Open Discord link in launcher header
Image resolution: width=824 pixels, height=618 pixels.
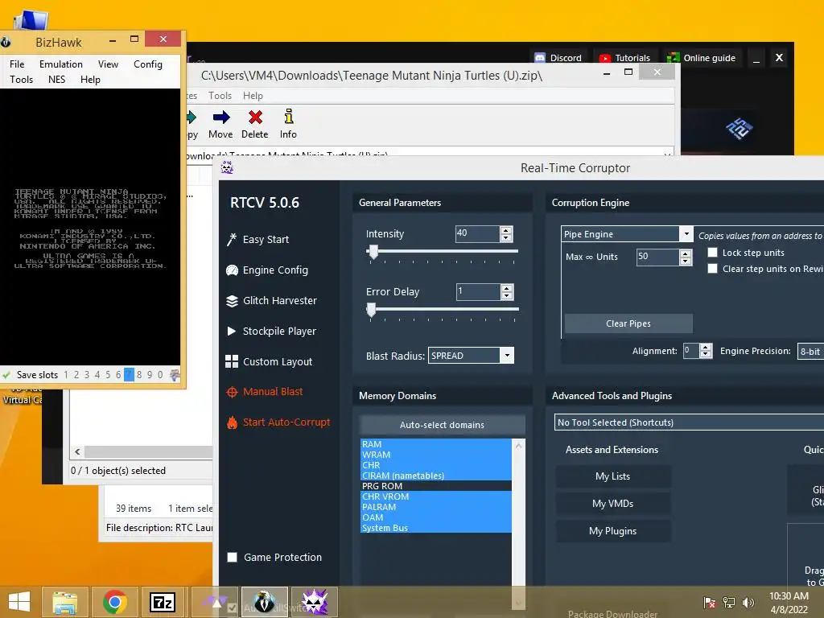[x=558, y=58]
